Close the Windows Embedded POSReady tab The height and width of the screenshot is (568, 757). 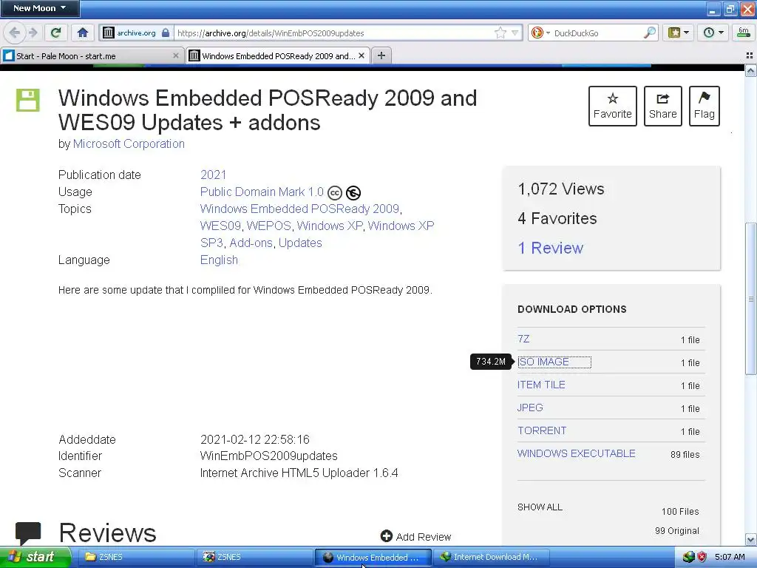(361, 55)
